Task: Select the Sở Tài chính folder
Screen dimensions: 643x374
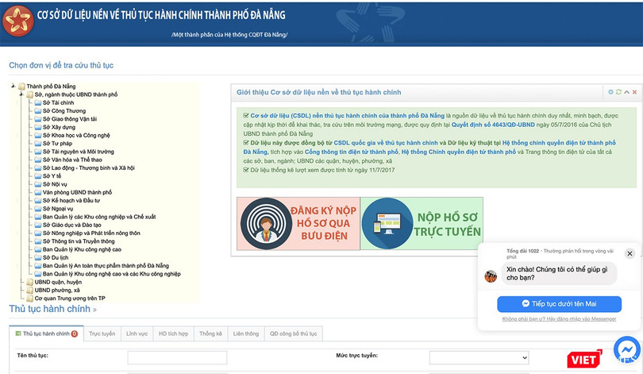Action: 58,102
